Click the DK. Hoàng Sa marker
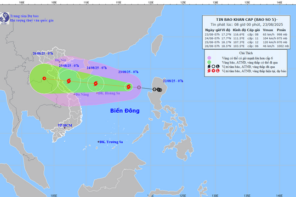The image size is (296, 197). 97,93
